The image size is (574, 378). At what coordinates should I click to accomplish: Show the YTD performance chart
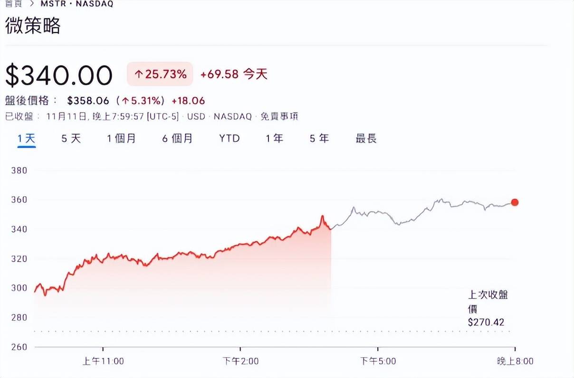click(229, 138)
